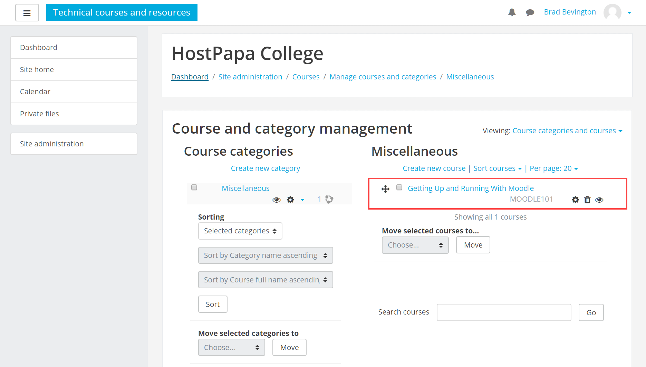The image size is (646, 367).
Task: Click move handle for Moodle course
Action: click(385, 189)
